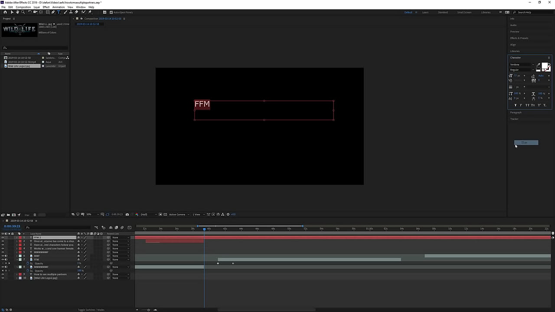Open the Composition menu
The width and height of the screenshot is (555, 312).
coord(23,7)
